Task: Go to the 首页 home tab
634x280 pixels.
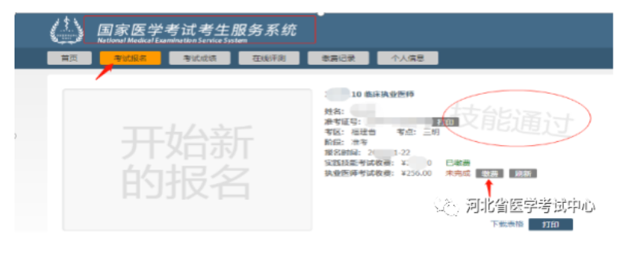Action: tap(70, 58)
